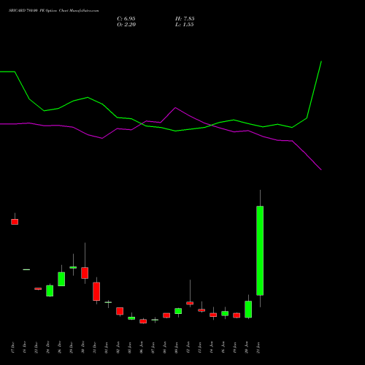Click the red candle for 31 Dec
Viewport: 365px width, 365px height.
coord(96,291)
